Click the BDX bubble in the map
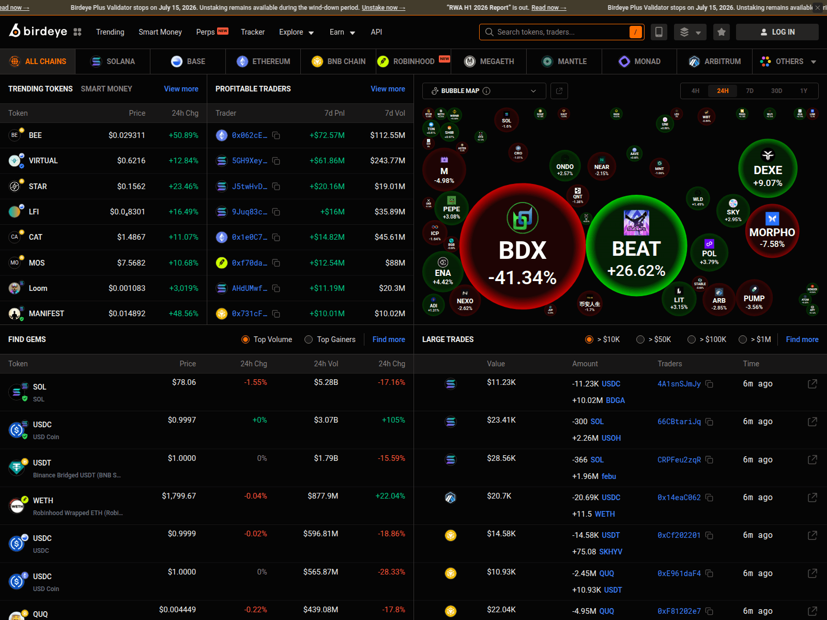This screenshot has width=827, height=620. 523,246
